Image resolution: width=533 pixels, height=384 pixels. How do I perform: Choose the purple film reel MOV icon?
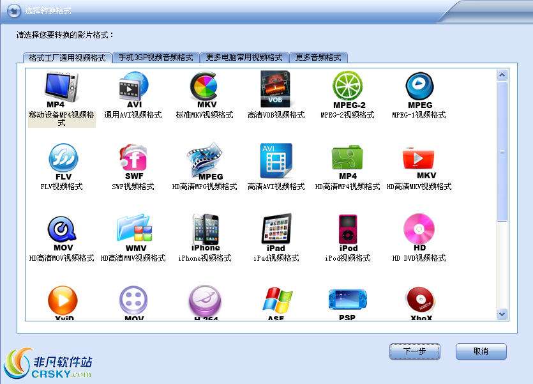(133, 303)
